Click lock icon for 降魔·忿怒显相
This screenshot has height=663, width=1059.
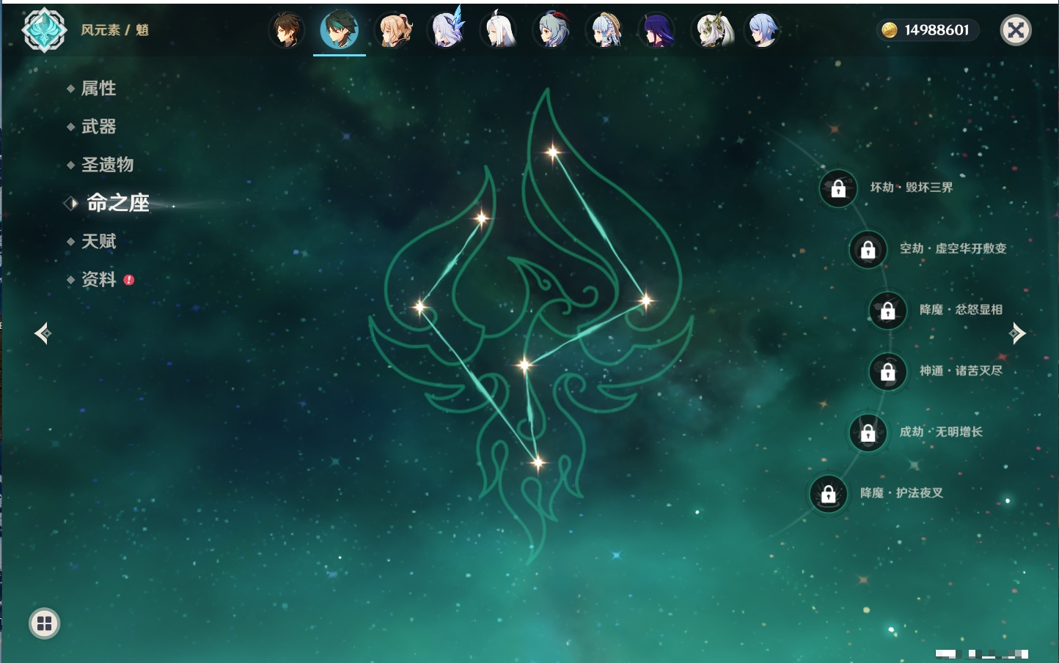888,311
